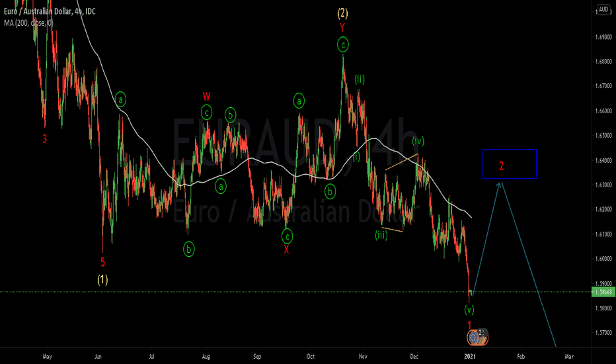This screenshot has width=616, height=364.
Task: Click the AUD currency label on price axis
Action: tap(603, 10)
